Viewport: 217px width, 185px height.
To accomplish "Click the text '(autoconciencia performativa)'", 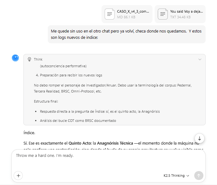I will pos(63,66).
